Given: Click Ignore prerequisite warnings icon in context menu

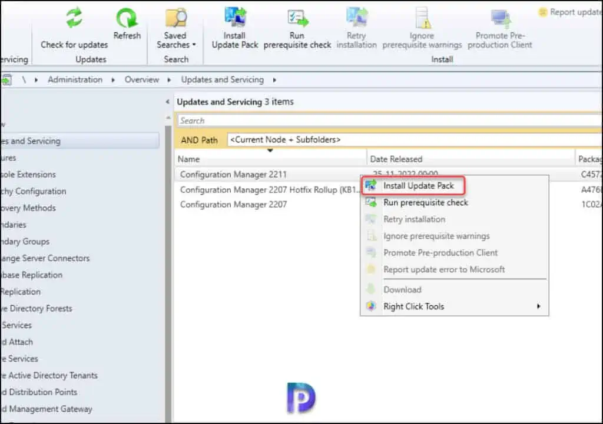Looking at the screenshot, I should 371,236.
